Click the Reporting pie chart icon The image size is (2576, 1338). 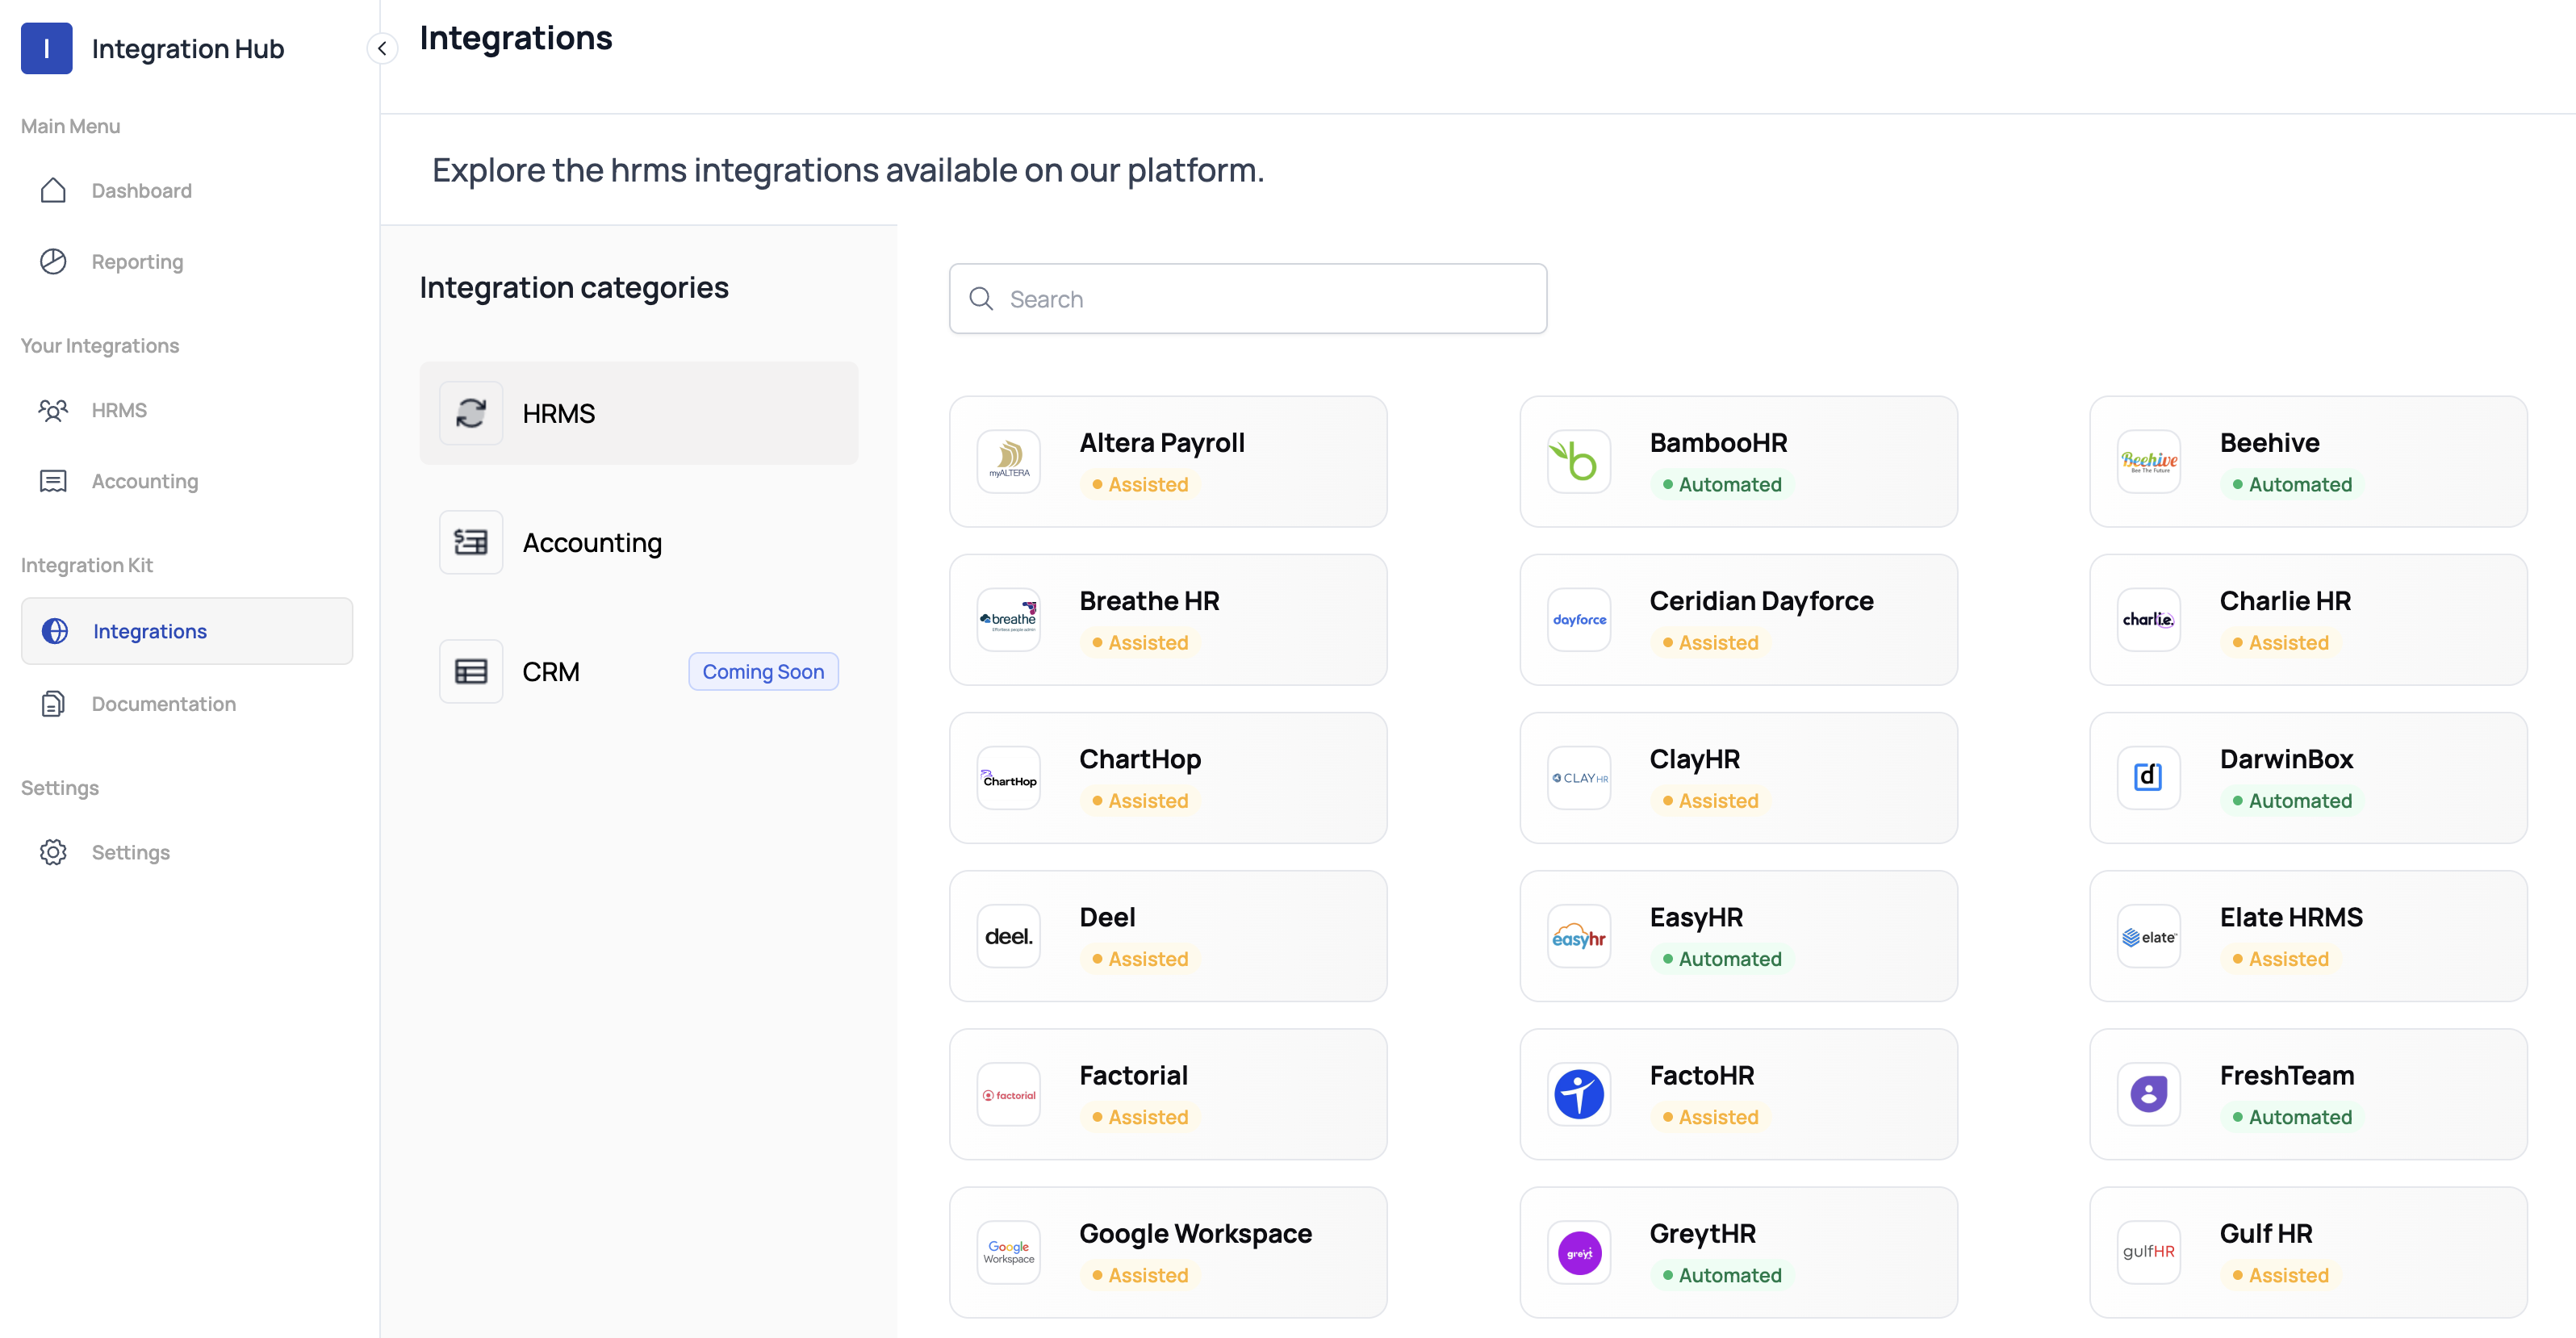[x=53, y=261]
